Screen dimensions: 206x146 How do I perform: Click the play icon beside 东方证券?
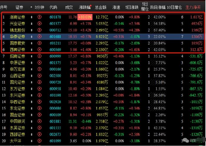click(x=39, y=89)
